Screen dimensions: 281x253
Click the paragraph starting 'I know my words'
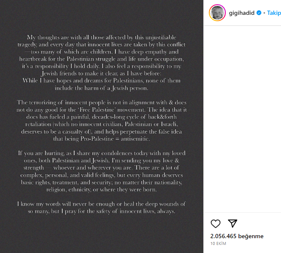coord(101,208)
